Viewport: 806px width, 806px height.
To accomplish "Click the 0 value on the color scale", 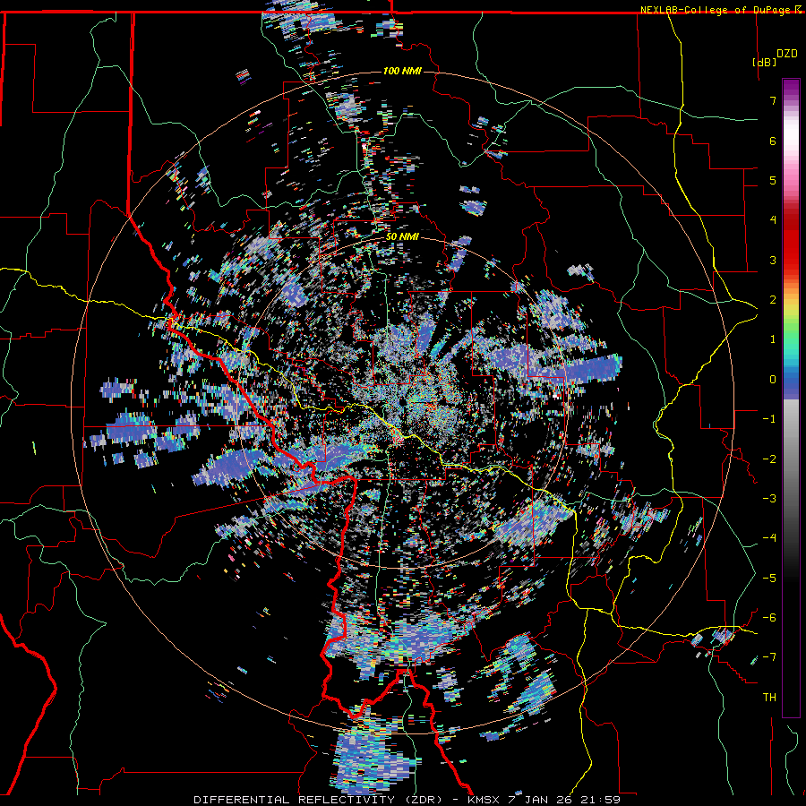I will click(x=773, y=380).
